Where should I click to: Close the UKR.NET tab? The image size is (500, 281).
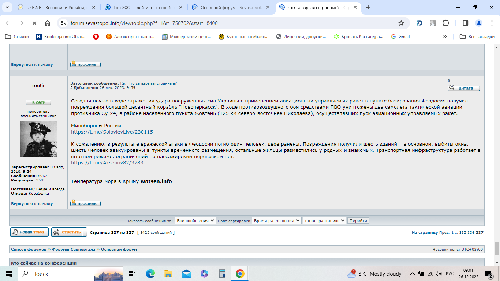[94, 7]
